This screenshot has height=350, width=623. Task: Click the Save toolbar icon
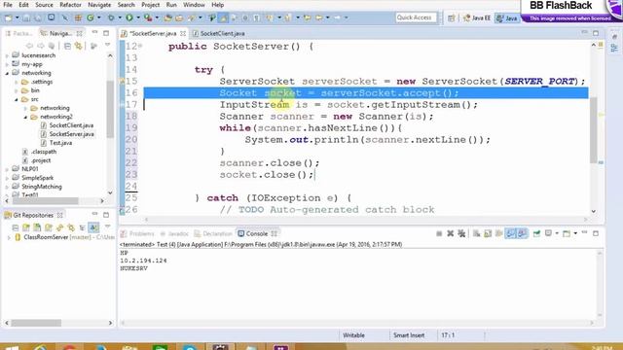pyautogui.click(x=26, y=17)
